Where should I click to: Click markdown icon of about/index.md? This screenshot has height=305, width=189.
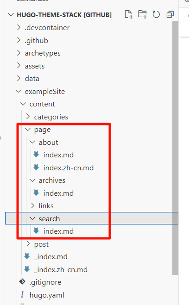click(x=36, y=155)
